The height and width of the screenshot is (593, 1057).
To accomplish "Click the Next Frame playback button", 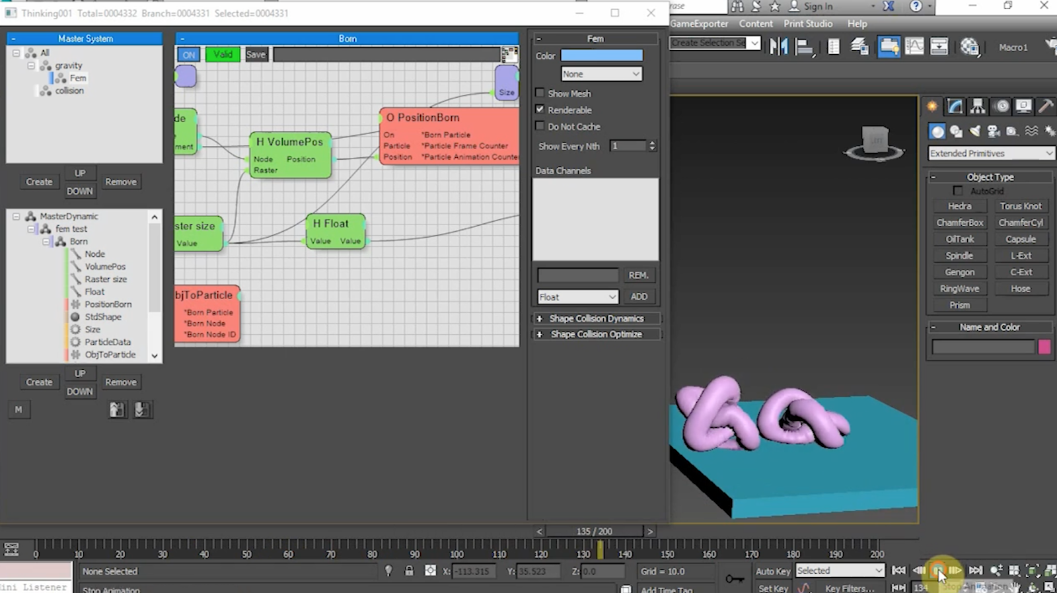I will tap(955, 571).
